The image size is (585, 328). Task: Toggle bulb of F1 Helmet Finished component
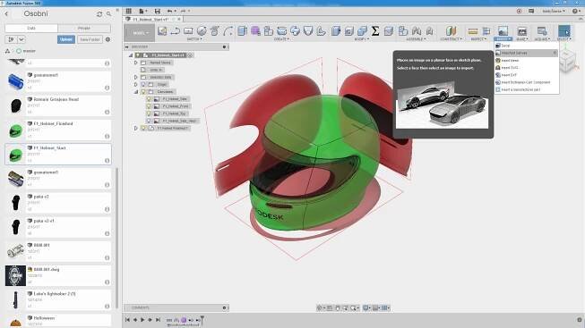pyautogui.click(x=143, y=128)
